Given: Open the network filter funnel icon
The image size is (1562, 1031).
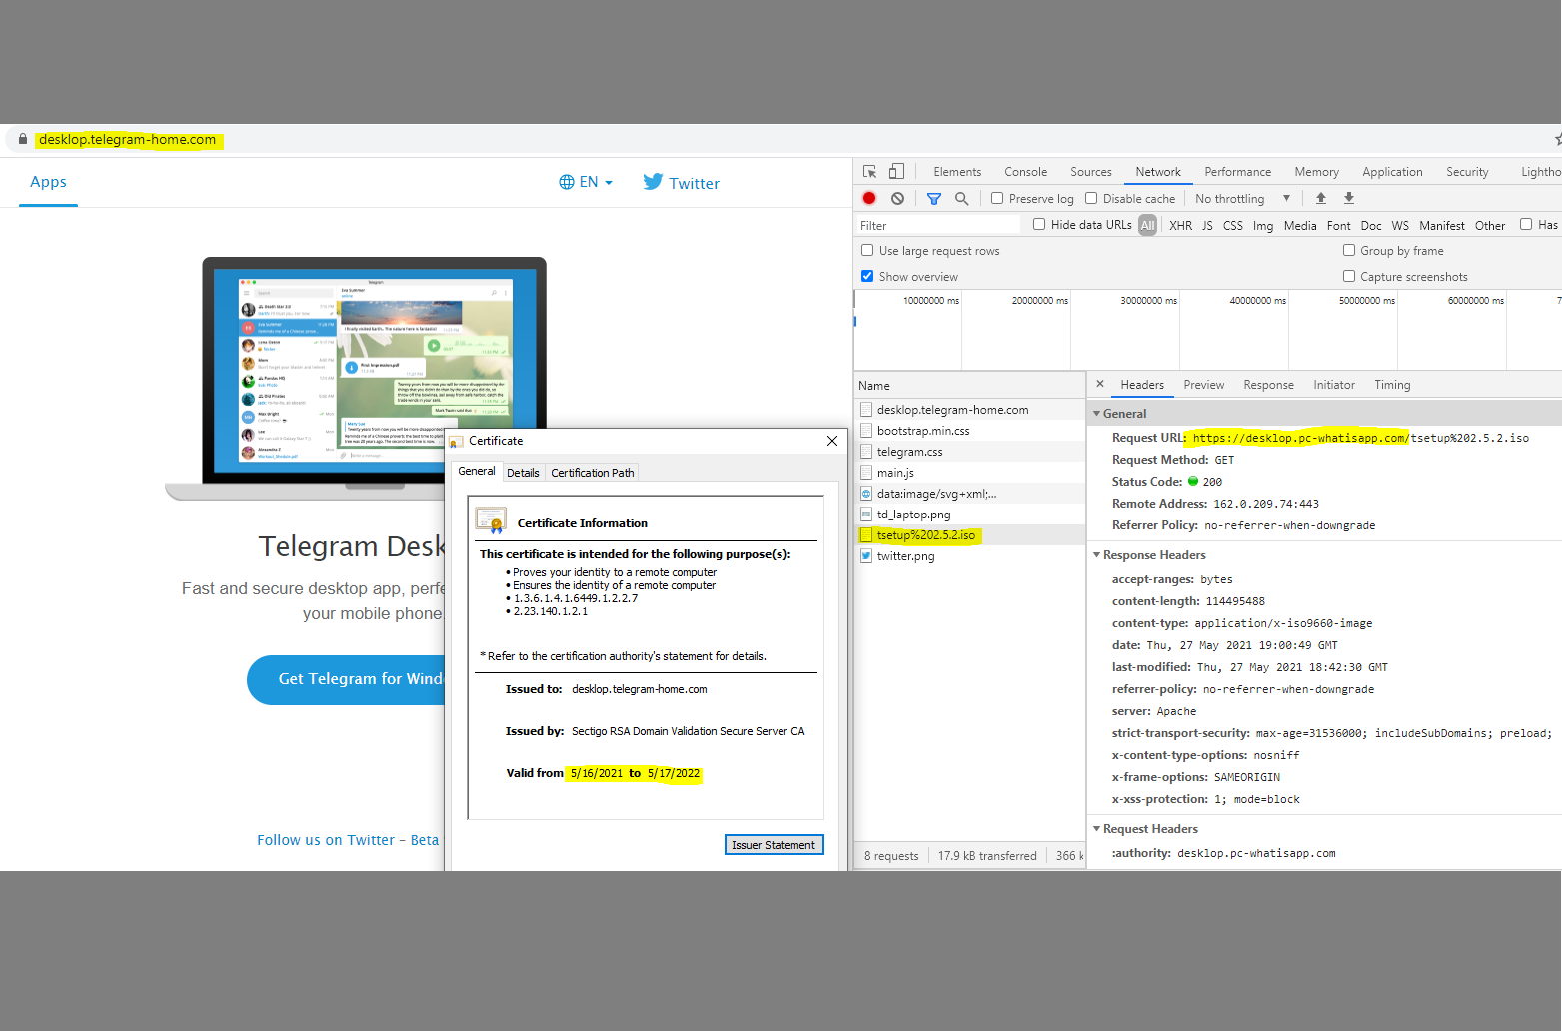Looking at the screenshot, I should pos(933,198).
